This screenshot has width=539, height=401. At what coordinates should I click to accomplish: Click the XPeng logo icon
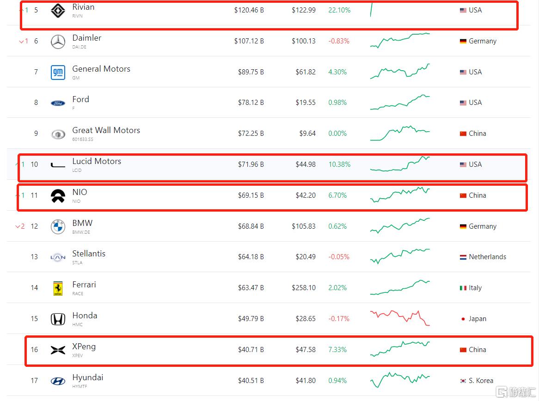pos(58,350)
